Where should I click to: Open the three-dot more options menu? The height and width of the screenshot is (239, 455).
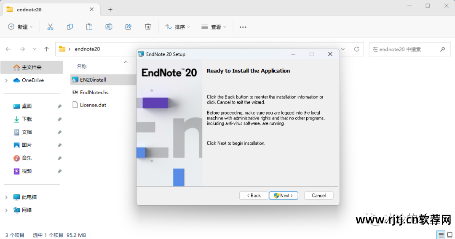(243, 27)
